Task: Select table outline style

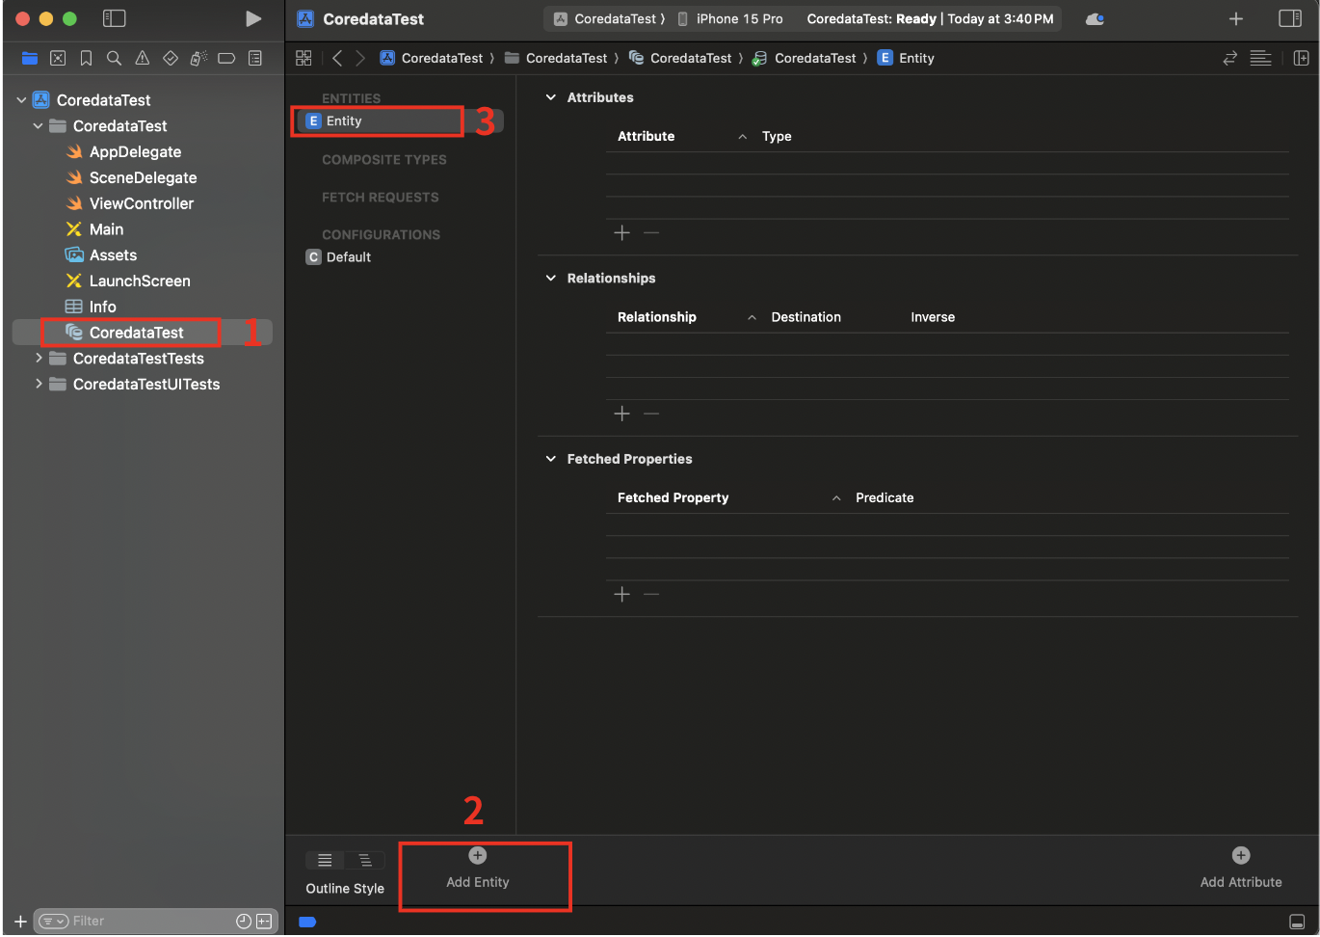Action: click(x=326, y=860)
